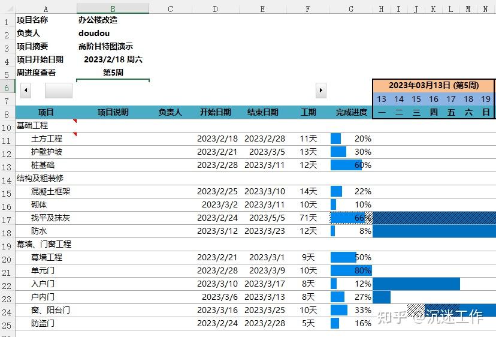Select column D header
Screen dimensions: 496x337
click(x=216, y=9)
